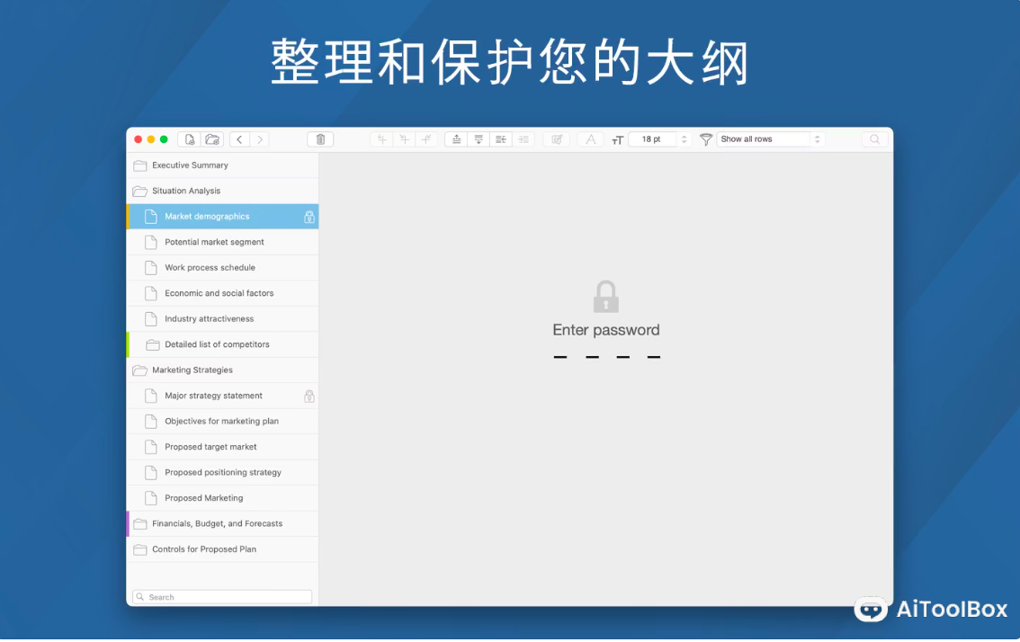Screen dimensions: 1020x642
Task: Expand the Detailed list of competitors folder
Action: pos(152,344)
